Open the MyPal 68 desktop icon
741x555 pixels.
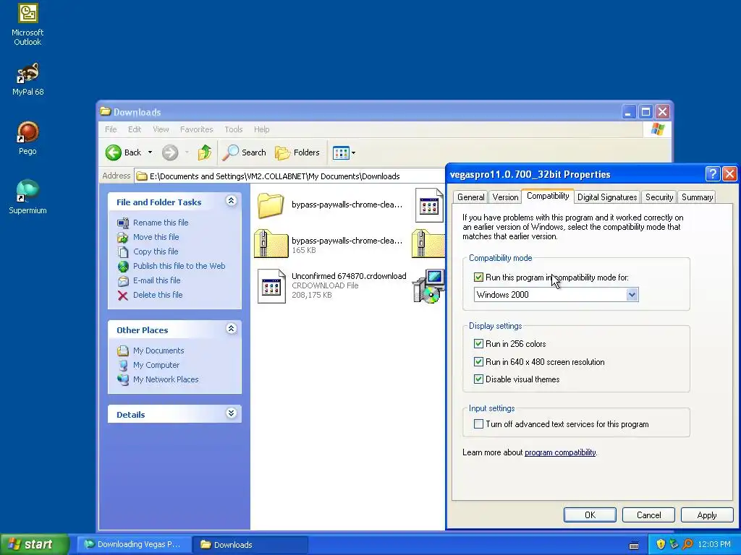click(27, 79)
